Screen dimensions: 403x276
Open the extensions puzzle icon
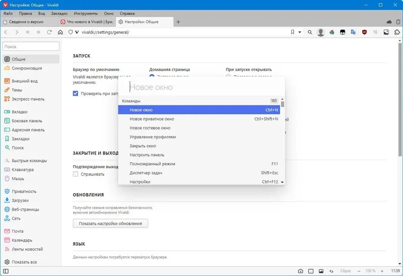coord(397,32)
